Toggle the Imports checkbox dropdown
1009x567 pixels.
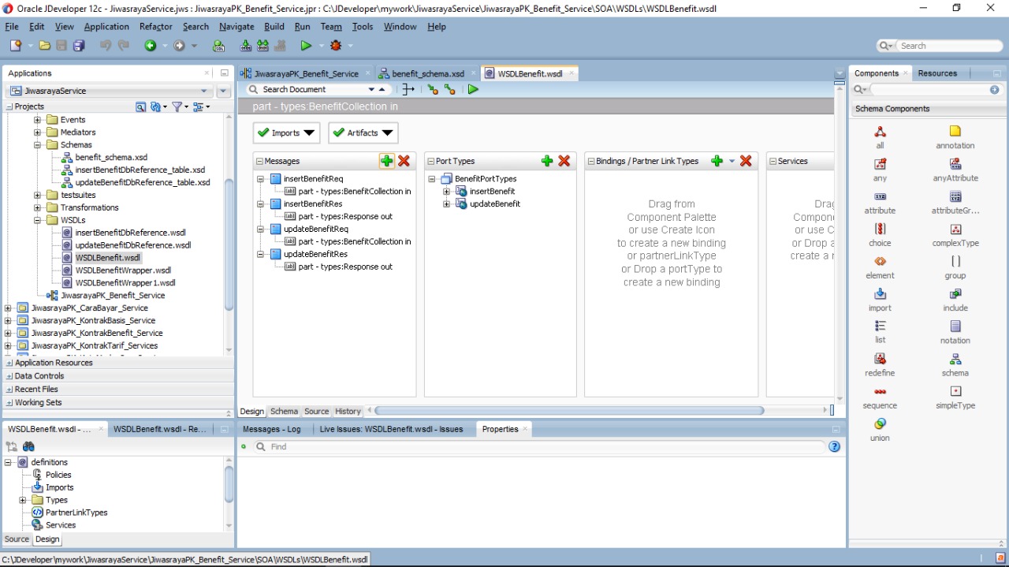coord(286,132)
